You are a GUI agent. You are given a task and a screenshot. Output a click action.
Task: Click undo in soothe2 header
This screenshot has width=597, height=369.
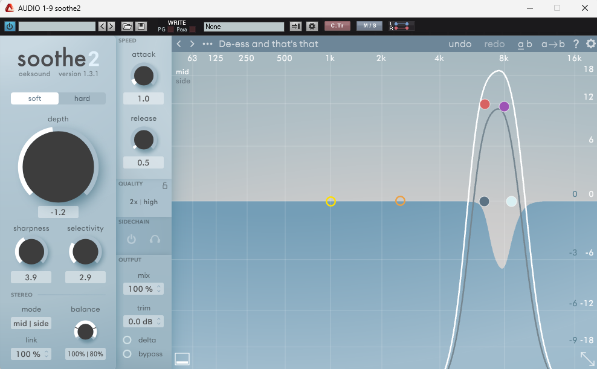point(460,44)
